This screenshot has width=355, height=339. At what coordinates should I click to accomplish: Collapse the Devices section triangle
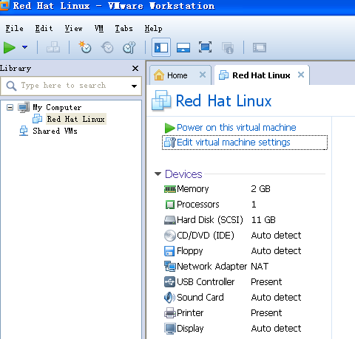(x=158, y=174)
